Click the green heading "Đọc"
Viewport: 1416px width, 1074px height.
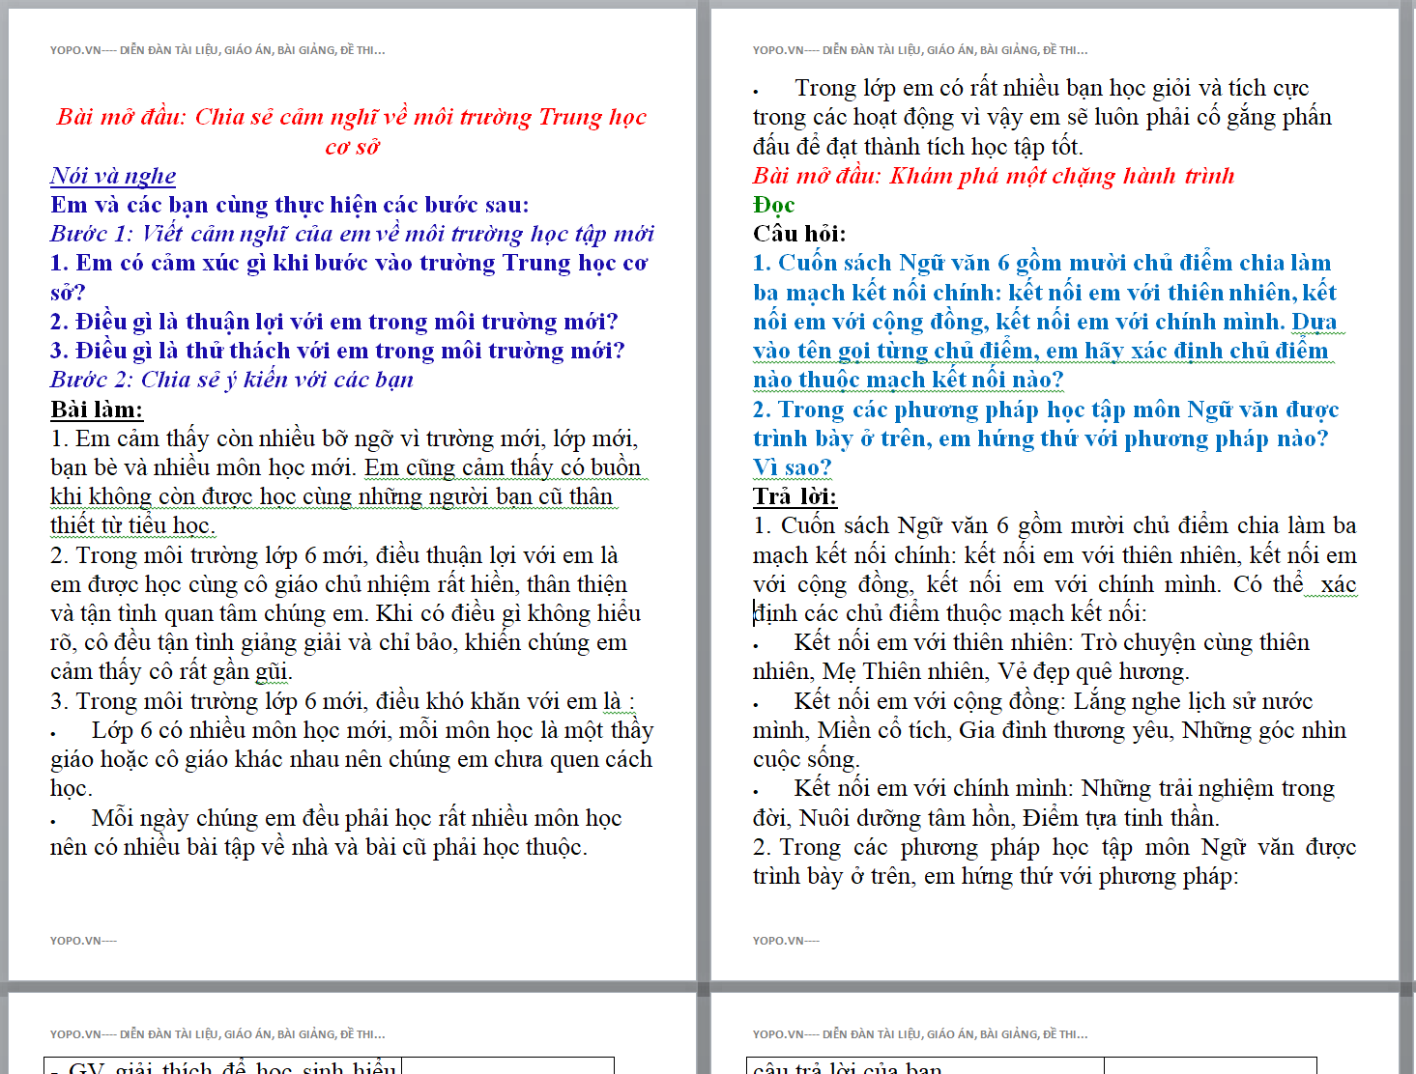tap(773, 205)
